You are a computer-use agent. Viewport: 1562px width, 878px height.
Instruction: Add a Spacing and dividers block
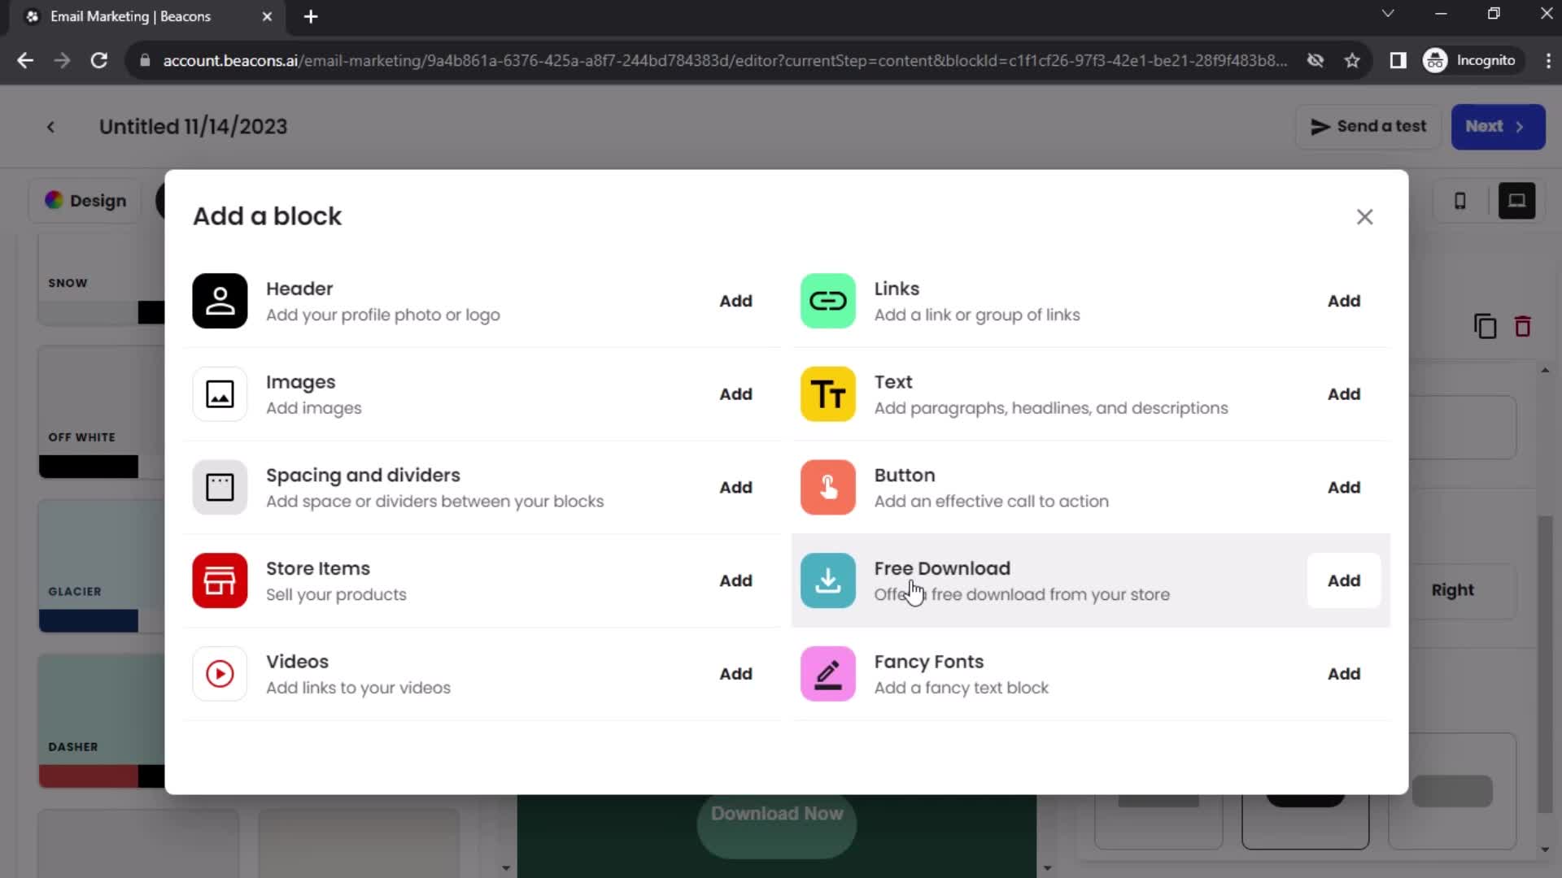tap(738, 488)
